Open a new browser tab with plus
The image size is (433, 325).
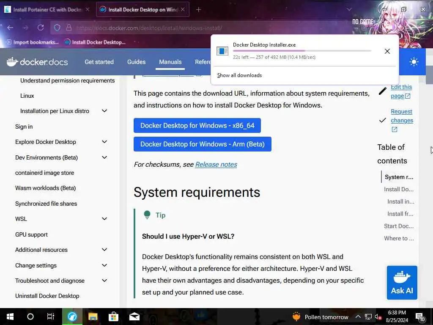coord(199,9)
